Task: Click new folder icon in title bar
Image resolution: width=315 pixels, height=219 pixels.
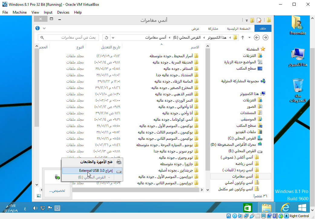Action: (x=252, y=20)
